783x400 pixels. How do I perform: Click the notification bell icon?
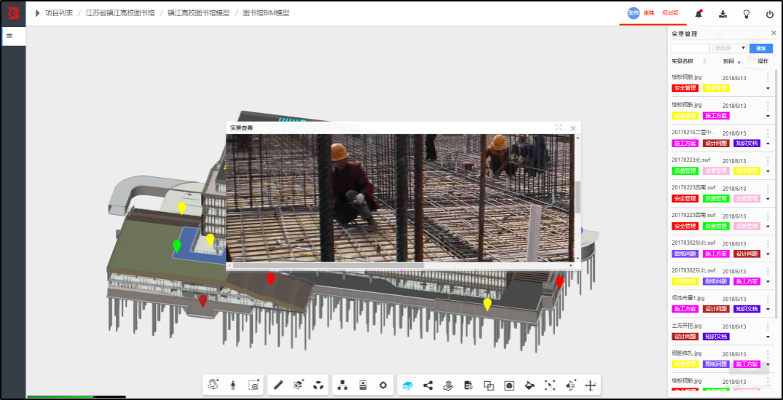point(699,14)
